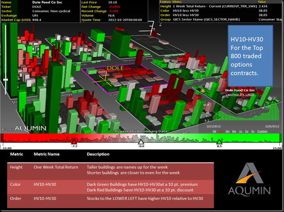Click the Color feature row HV10 less HV30
Screen dimensions: 284x212
click(186, 11)
